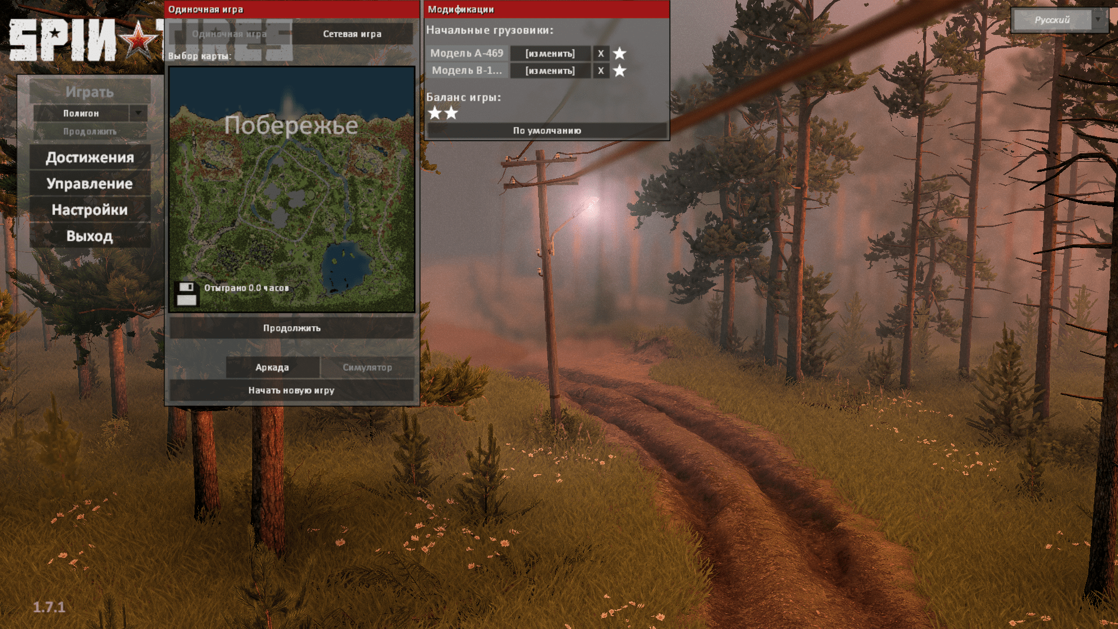Click the Модель B-1... truck label
This screenshot has width=1118, height=629.
coord(467,70)
